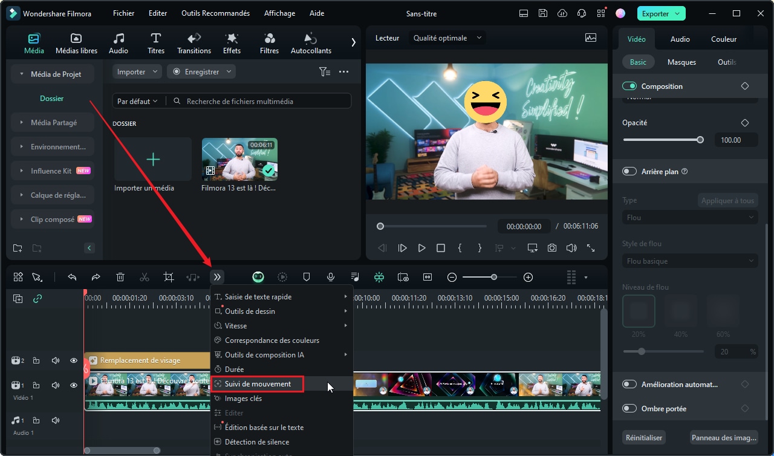
Task: Open the Fichier menu
Action: point(124,13)
